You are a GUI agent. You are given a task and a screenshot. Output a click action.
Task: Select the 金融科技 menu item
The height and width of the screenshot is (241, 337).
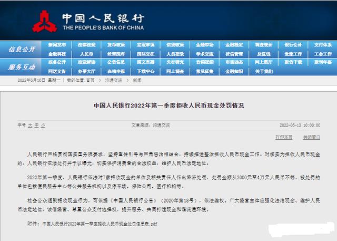(57, 54)
